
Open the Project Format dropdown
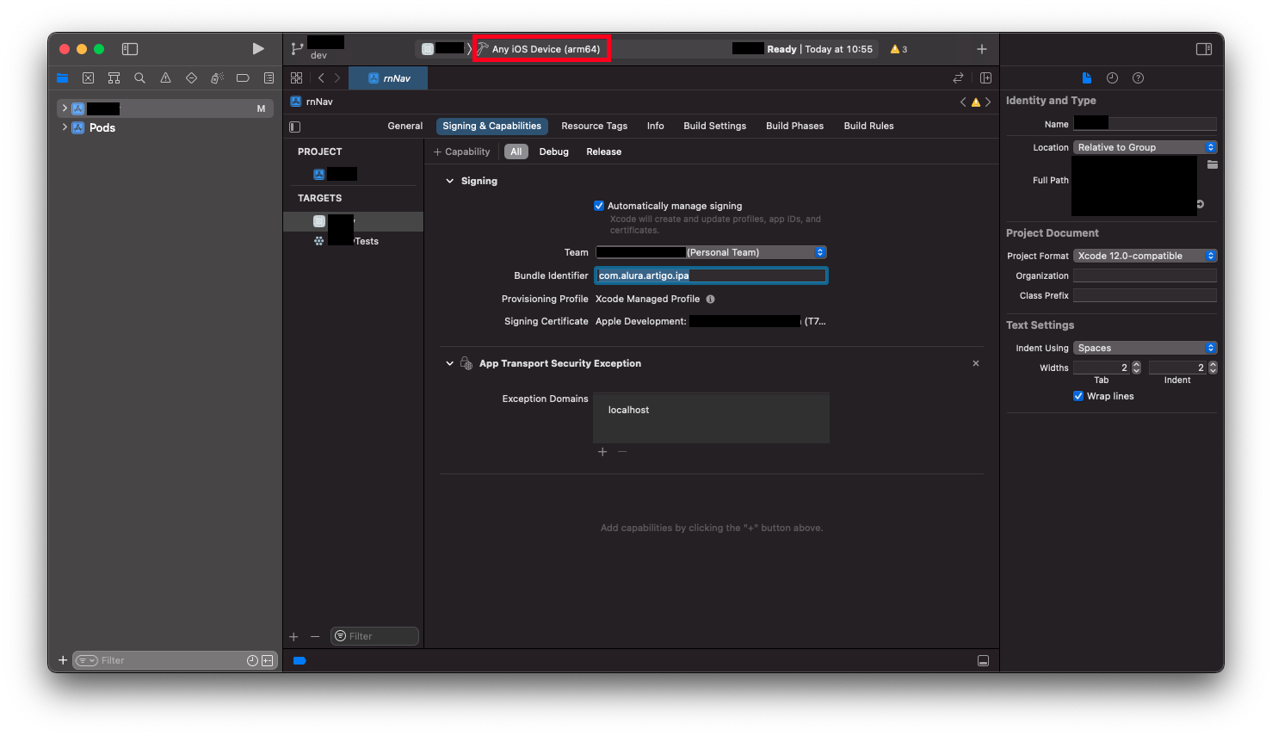[1145, 256]
